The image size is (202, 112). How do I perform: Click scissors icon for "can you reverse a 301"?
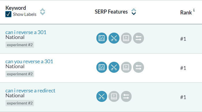pyautogui.click(x=114, y=67)
